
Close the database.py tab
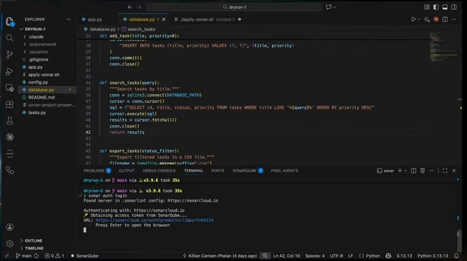164,19
